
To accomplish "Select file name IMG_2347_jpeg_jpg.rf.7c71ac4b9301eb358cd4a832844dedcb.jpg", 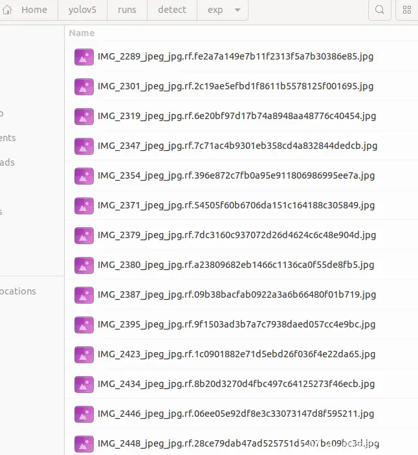I will tap(237, 146).
